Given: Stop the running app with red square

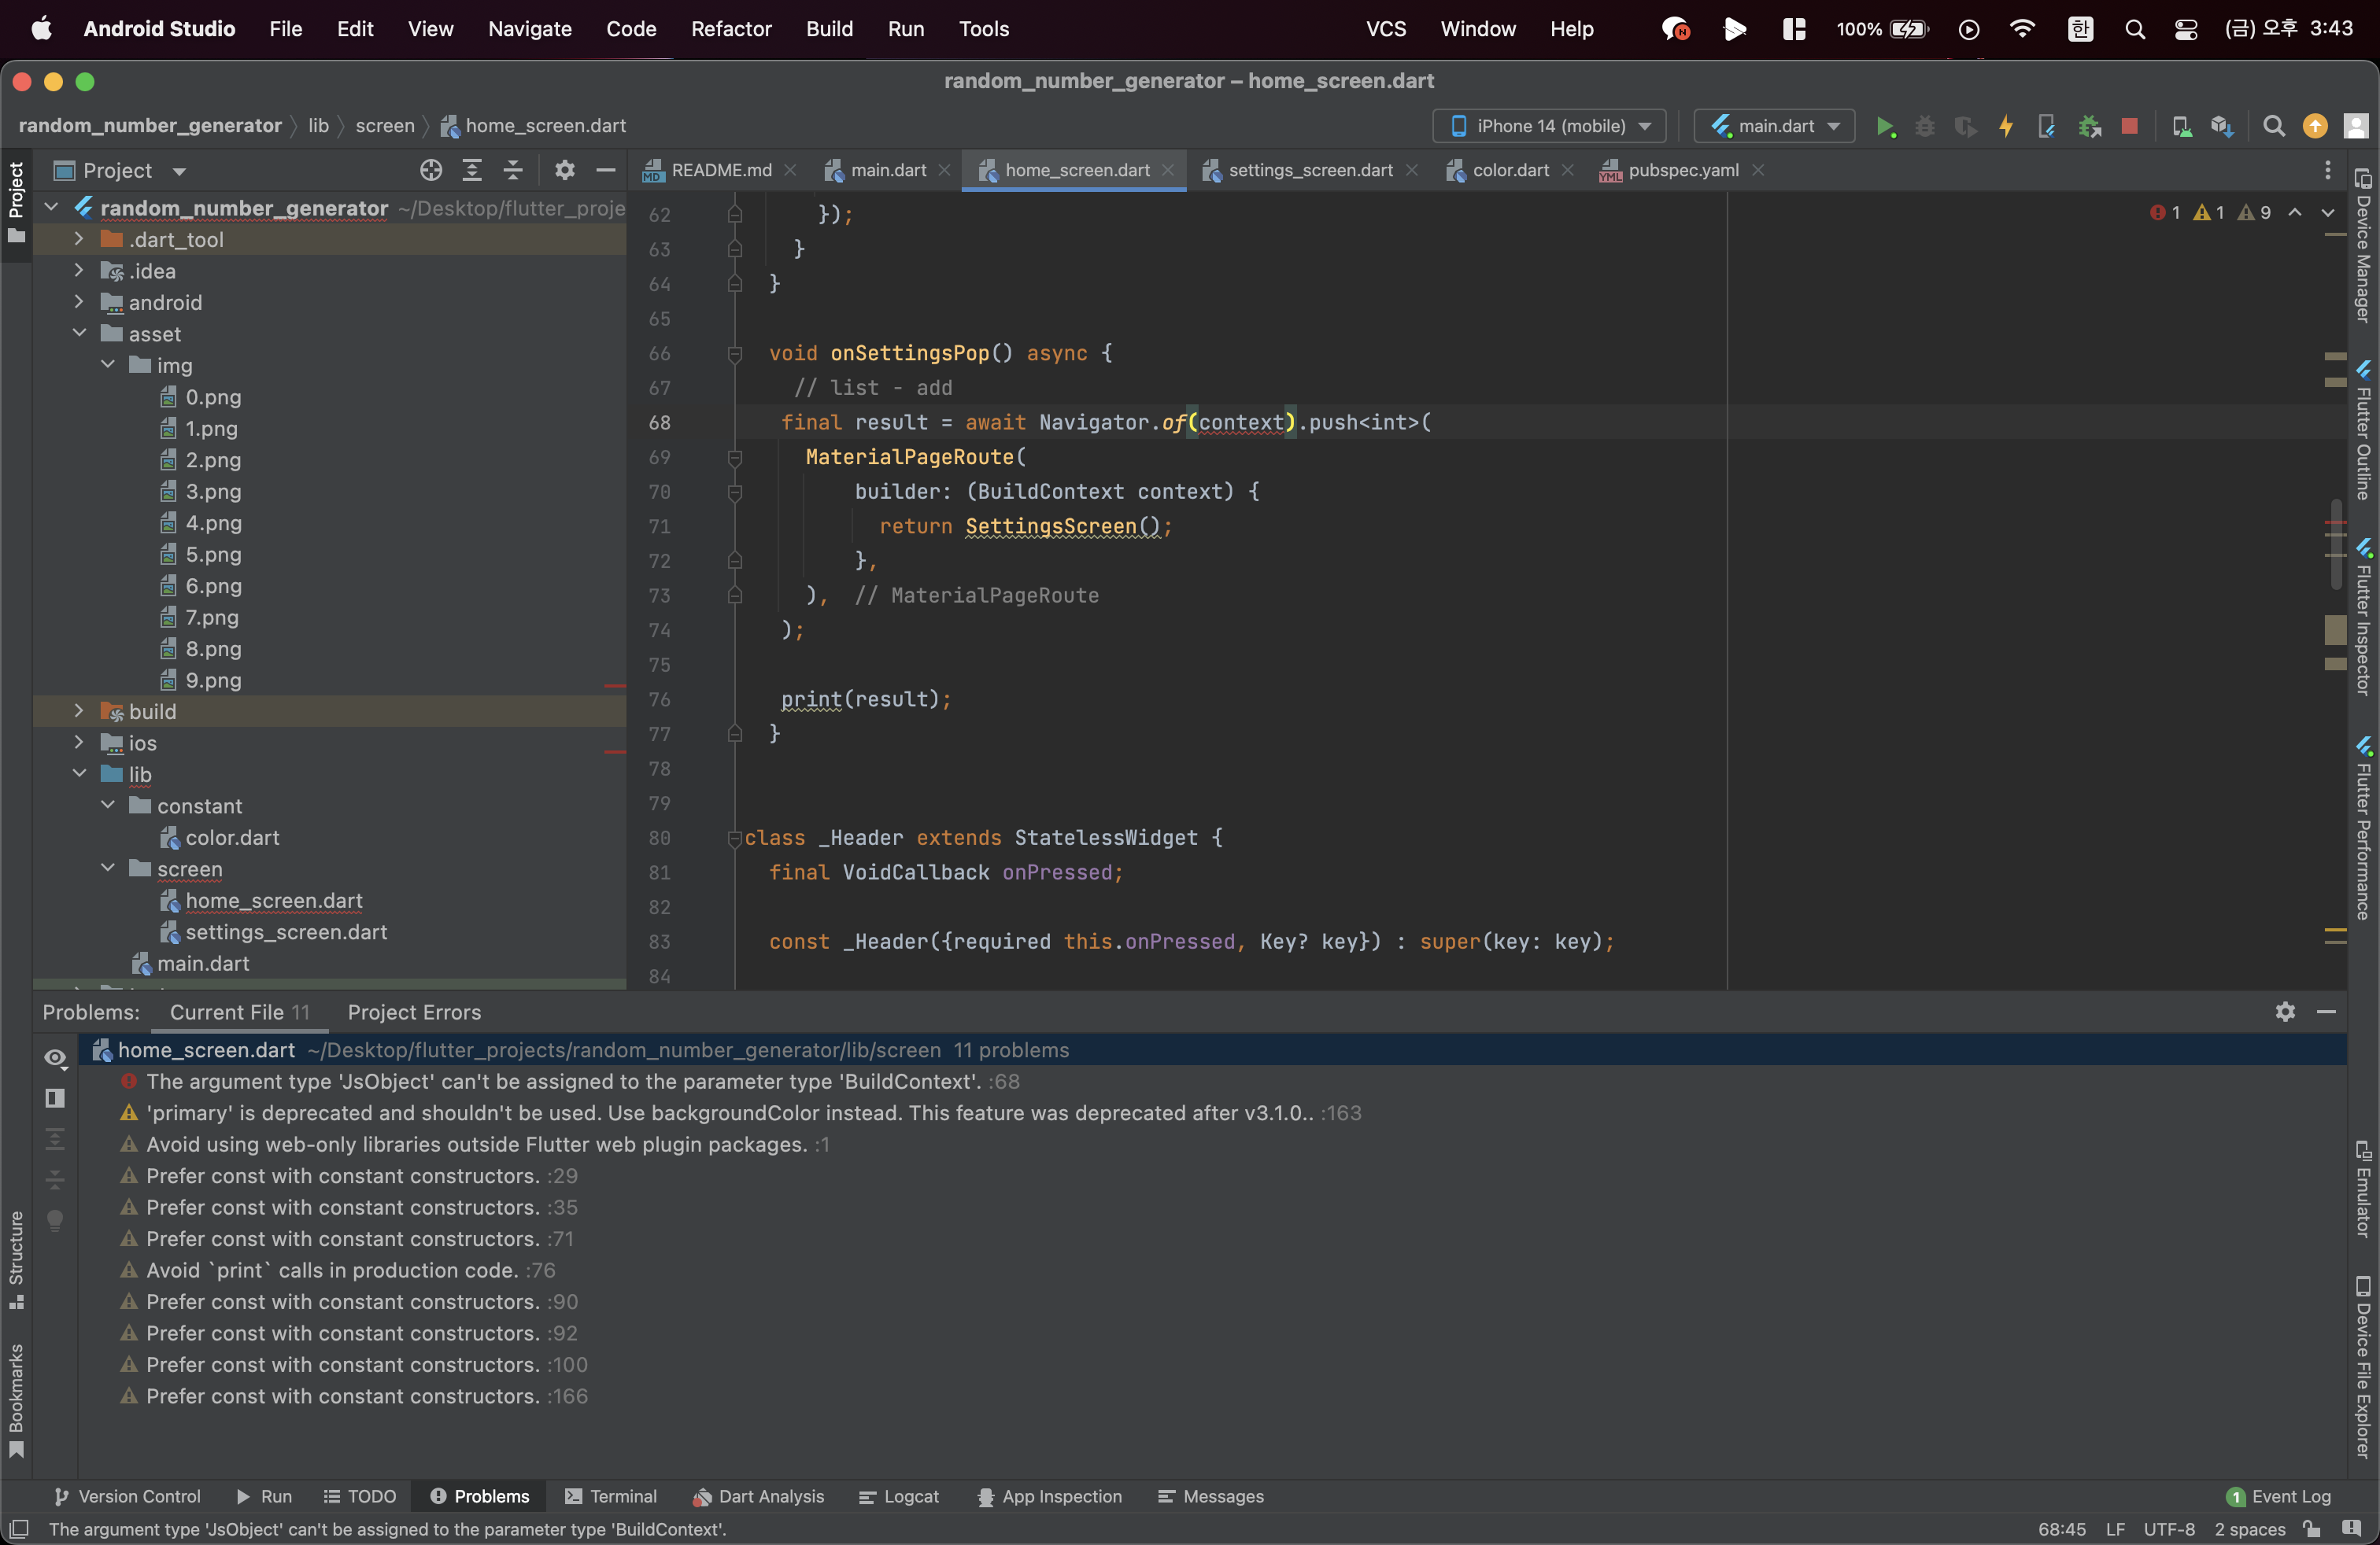Looking at the screenshot, I should pyautogui.click(x=2129, y=126).
